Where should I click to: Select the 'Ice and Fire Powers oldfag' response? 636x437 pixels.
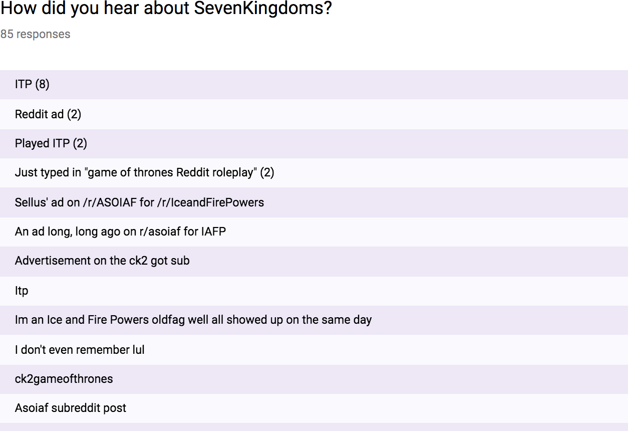click(x=314, y=320)
